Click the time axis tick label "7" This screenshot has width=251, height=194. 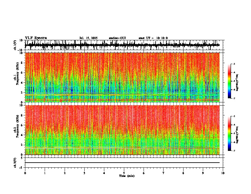[x=164, y=173]
